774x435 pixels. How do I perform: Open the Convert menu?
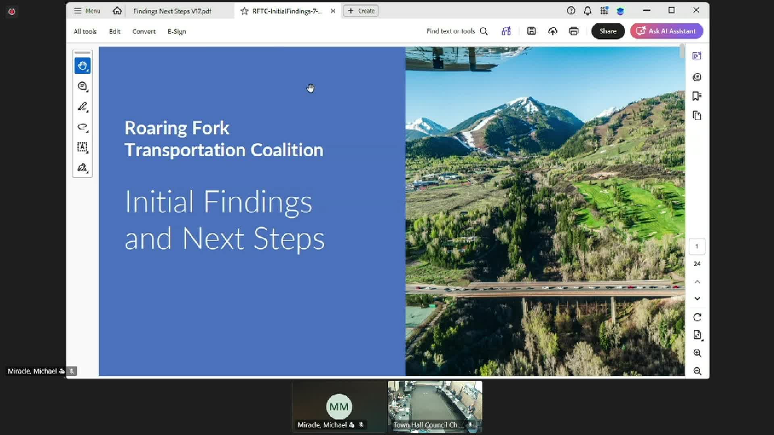[x=144, y=31]
